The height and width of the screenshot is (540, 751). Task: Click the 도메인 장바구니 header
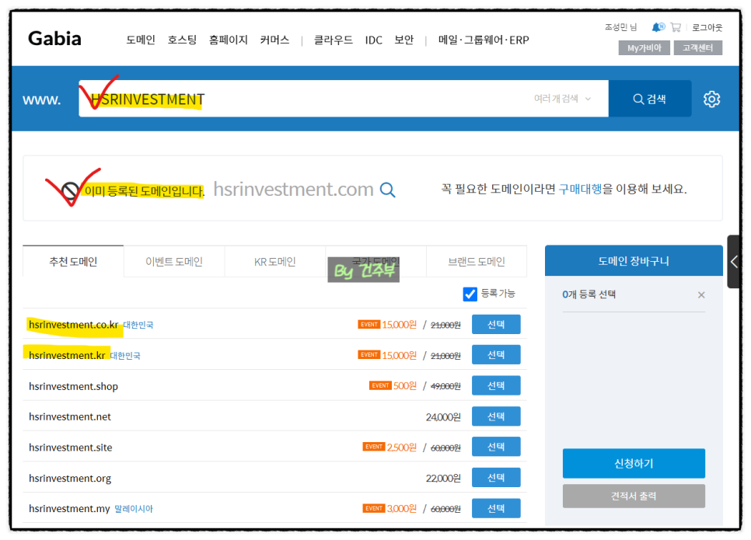coord(634,261)
